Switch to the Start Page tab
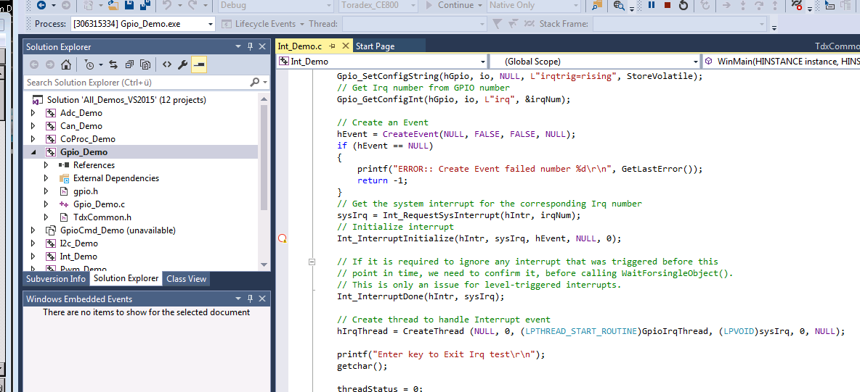This screenshot has width=860, height=392. (375, 46)
